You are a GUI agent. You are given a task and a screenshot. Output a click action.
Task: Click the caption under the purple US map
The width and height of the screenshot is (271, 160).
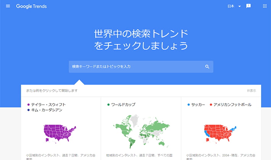coord(61,157)
